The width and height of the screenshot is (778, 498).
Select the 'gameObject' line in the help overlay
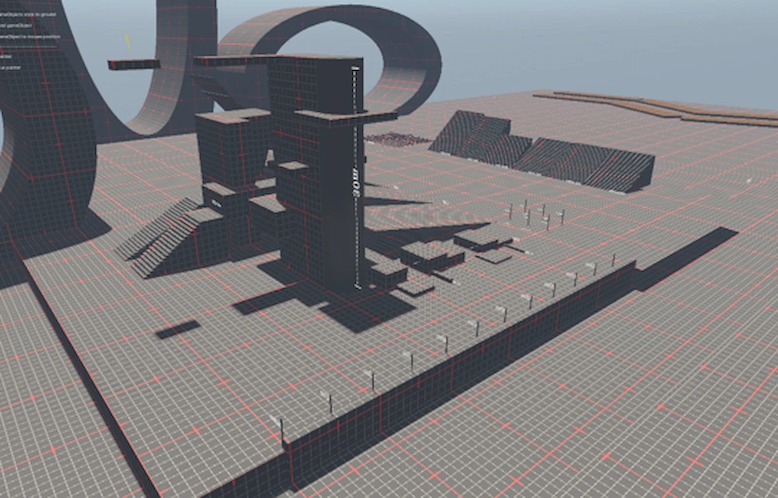15,26
